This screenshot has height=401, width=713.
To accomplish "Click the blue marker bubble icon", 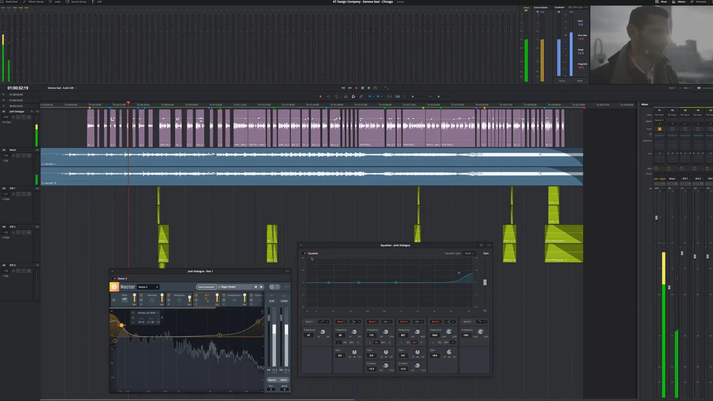I will (x=378, y=96).
